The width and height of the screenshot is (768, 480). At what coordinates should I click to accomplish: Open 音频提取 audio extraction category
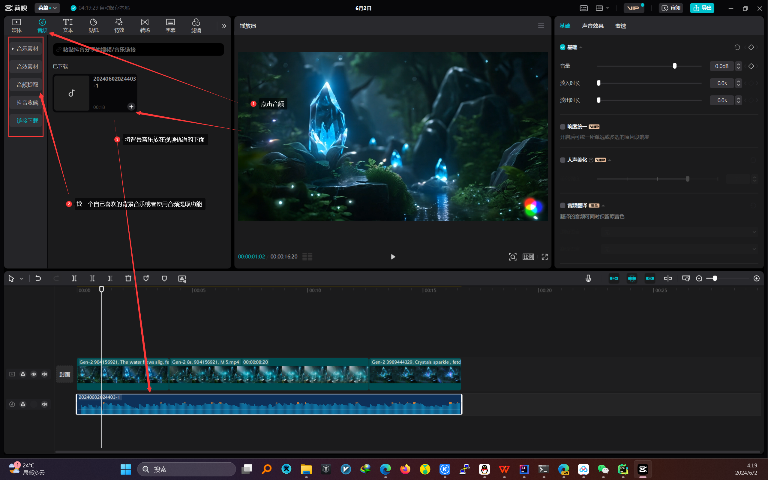(x=25, y=85)
